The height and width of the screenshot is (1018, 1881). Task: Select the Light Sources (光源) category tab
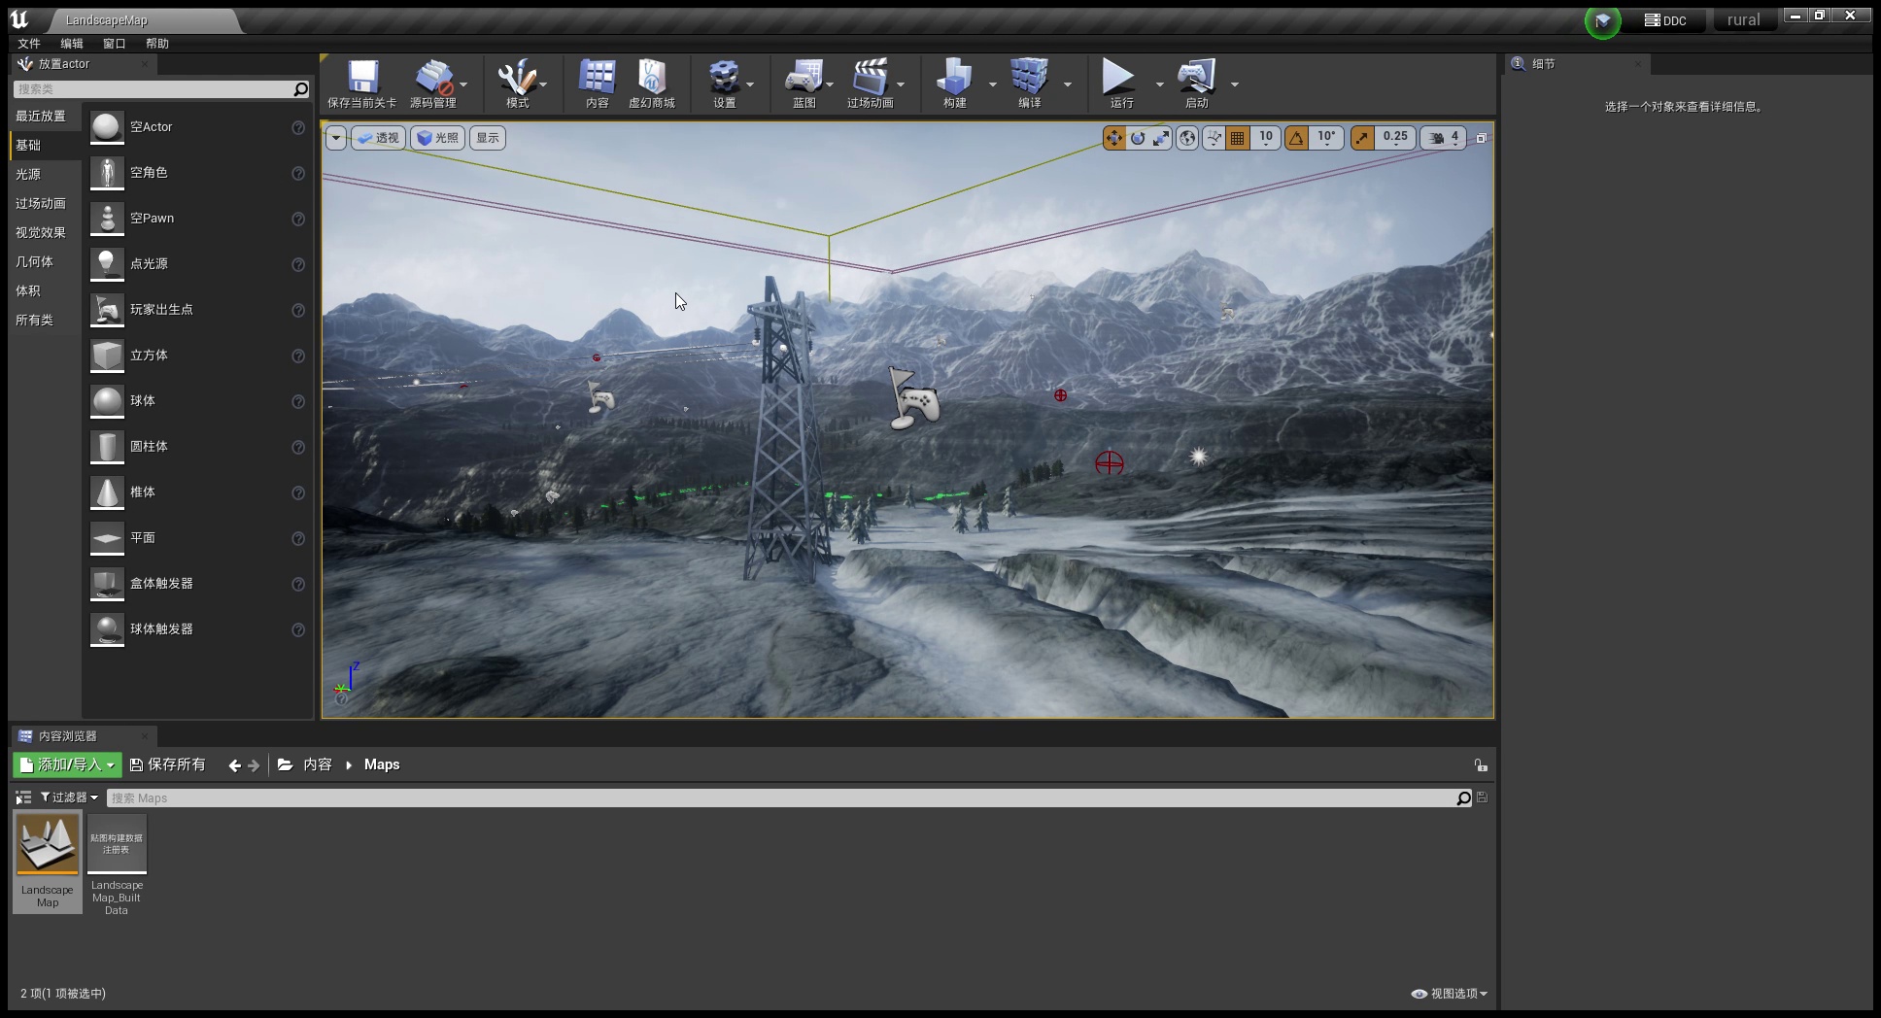pyautogui.click(x=28, y=174)
